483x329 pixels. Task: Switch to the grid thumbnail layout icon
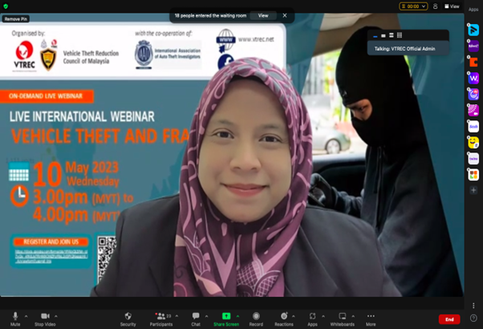[400, 35]
